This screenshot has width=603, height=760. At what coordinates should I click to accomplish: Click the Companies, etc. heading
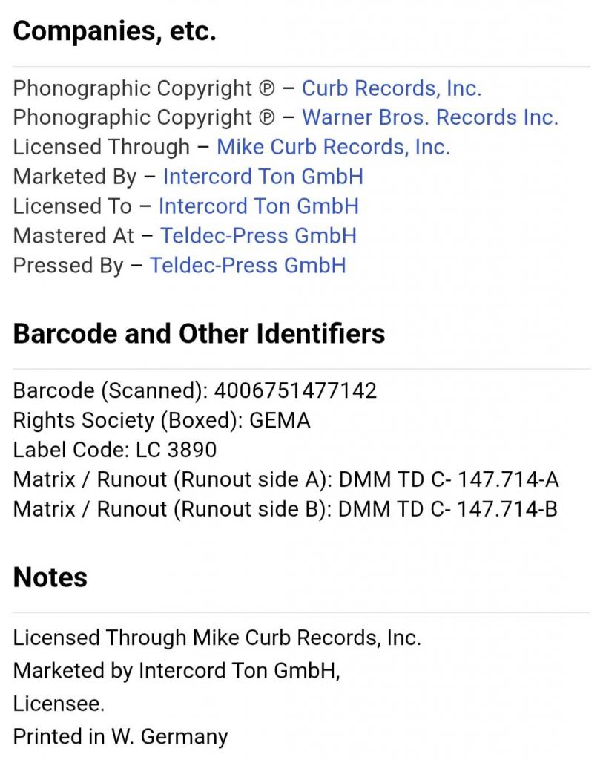114,31
